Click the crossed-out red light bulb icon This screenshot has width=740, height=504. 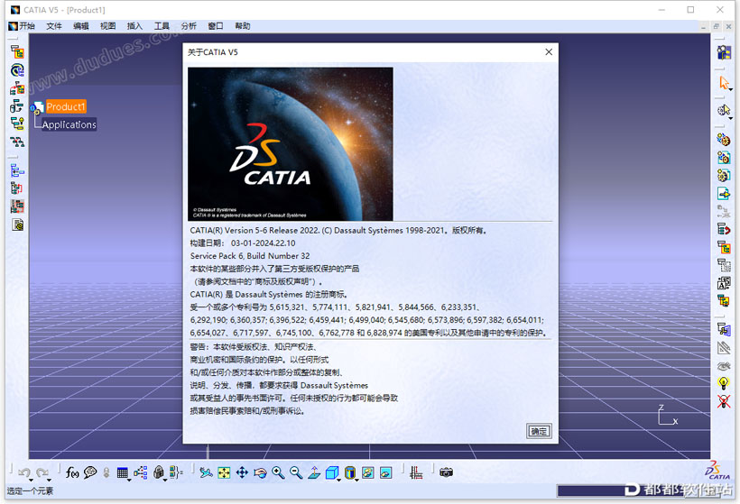[x=724, y=401]
